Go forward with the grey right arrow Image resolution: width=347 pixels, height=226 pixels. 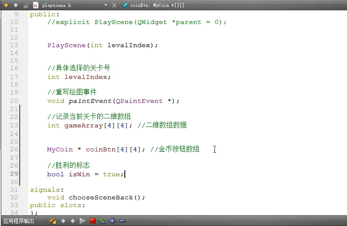[16, 5]
